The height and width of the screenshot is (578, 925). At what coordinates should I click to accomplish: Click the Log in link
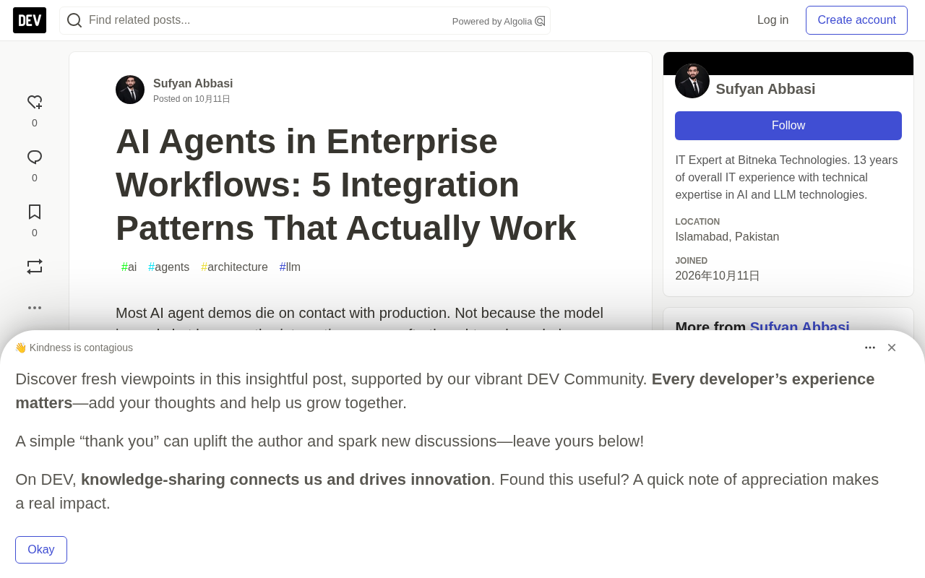(773, 20)
